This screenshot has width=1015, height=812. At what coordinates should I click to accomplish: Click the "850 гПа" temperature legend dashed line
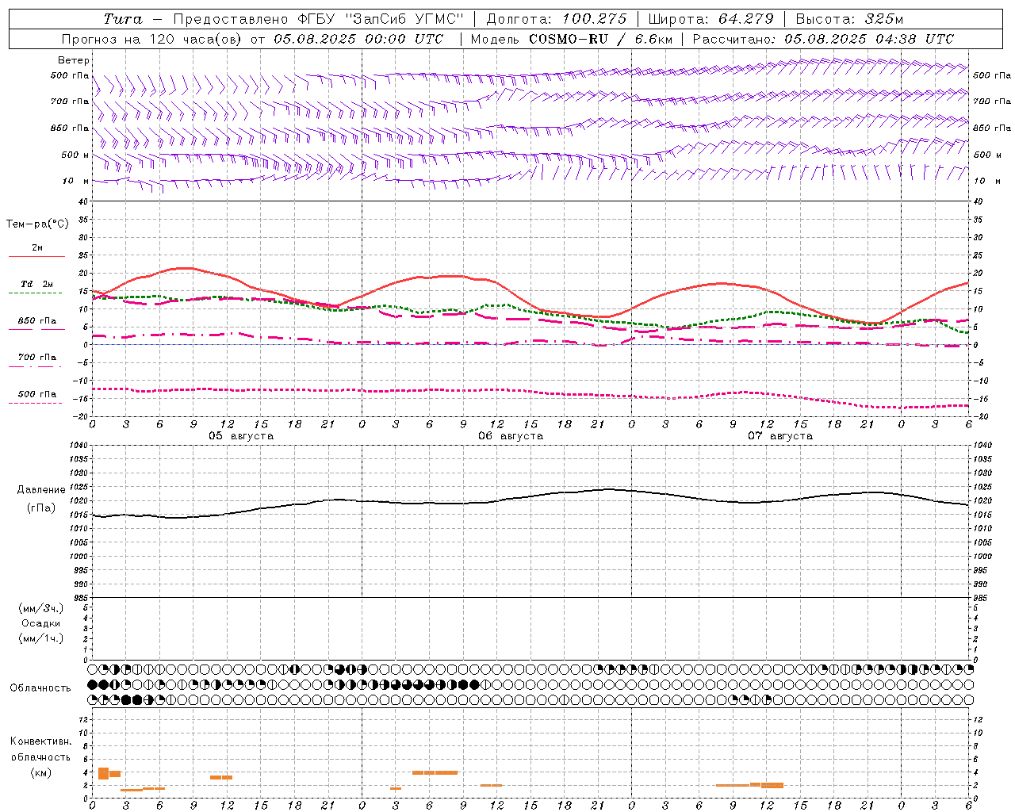36,327
